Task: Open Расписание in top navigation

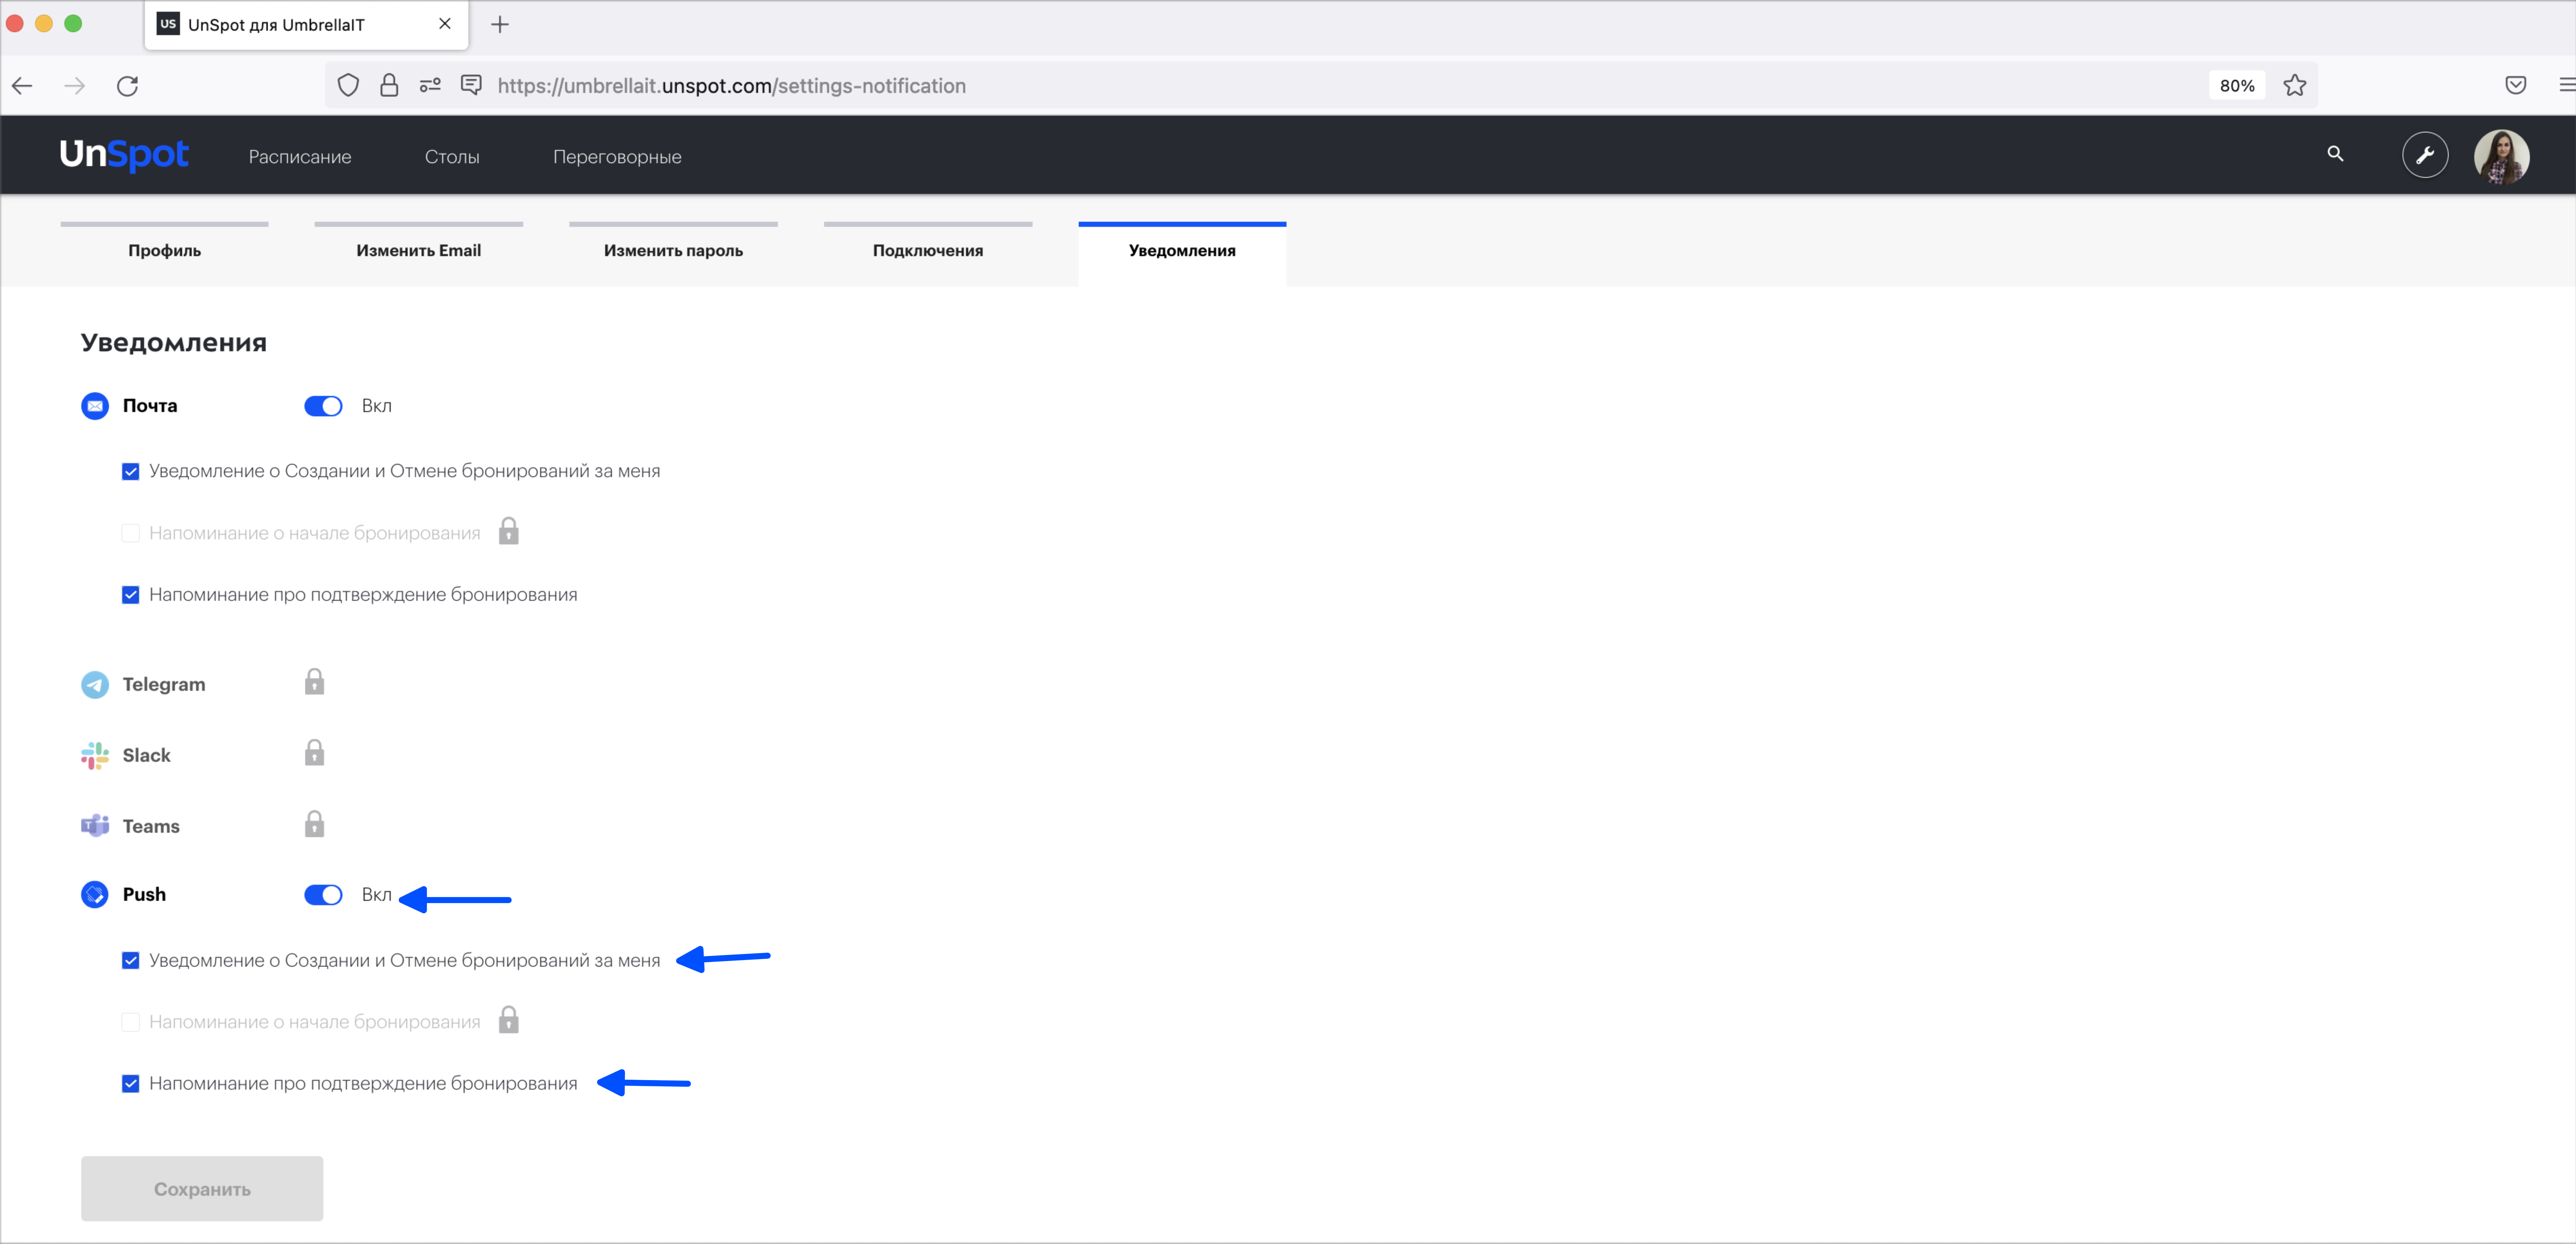Action: point(300,157)
